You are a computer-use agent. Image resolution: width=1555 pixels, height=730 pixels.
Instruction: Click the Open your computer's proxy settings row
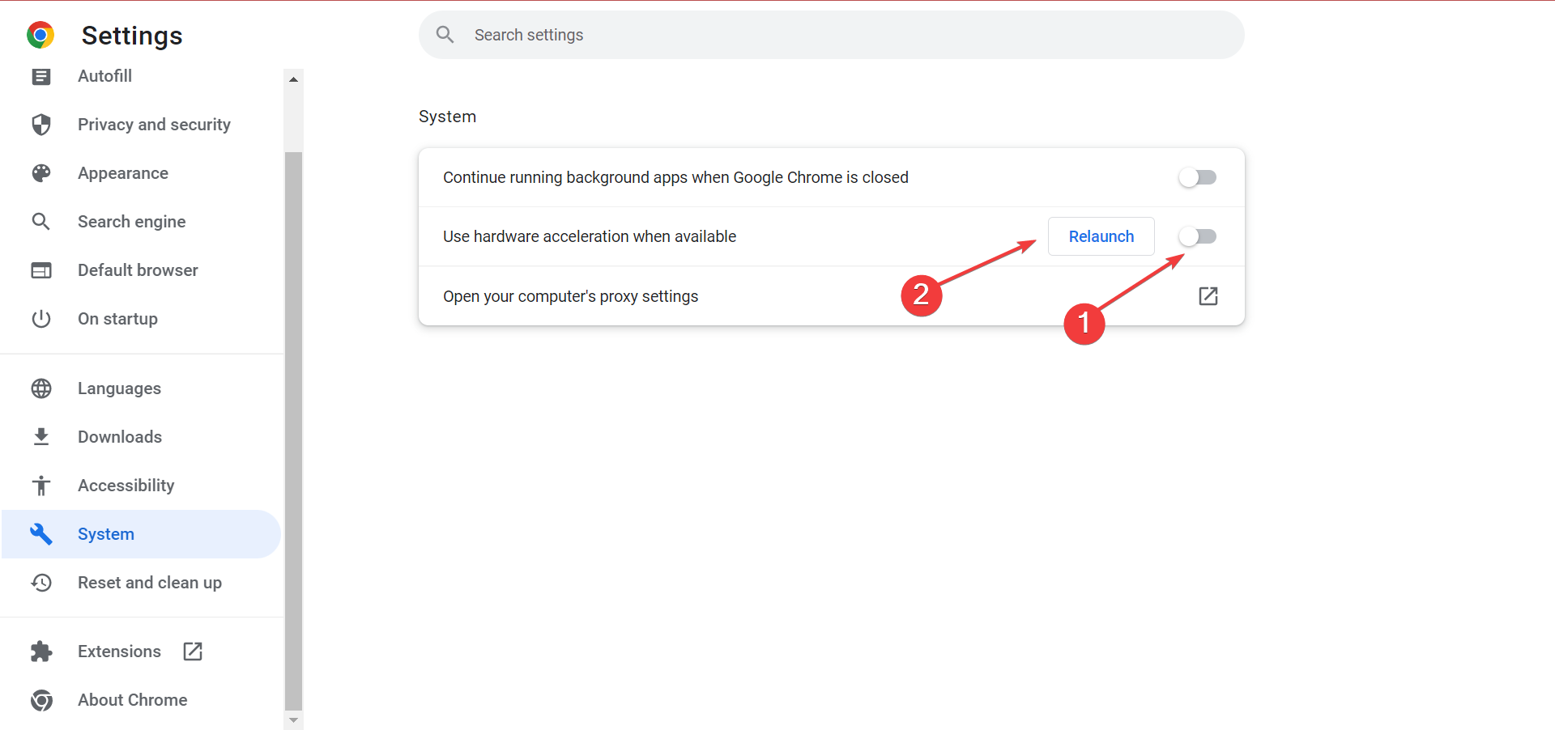832,296
